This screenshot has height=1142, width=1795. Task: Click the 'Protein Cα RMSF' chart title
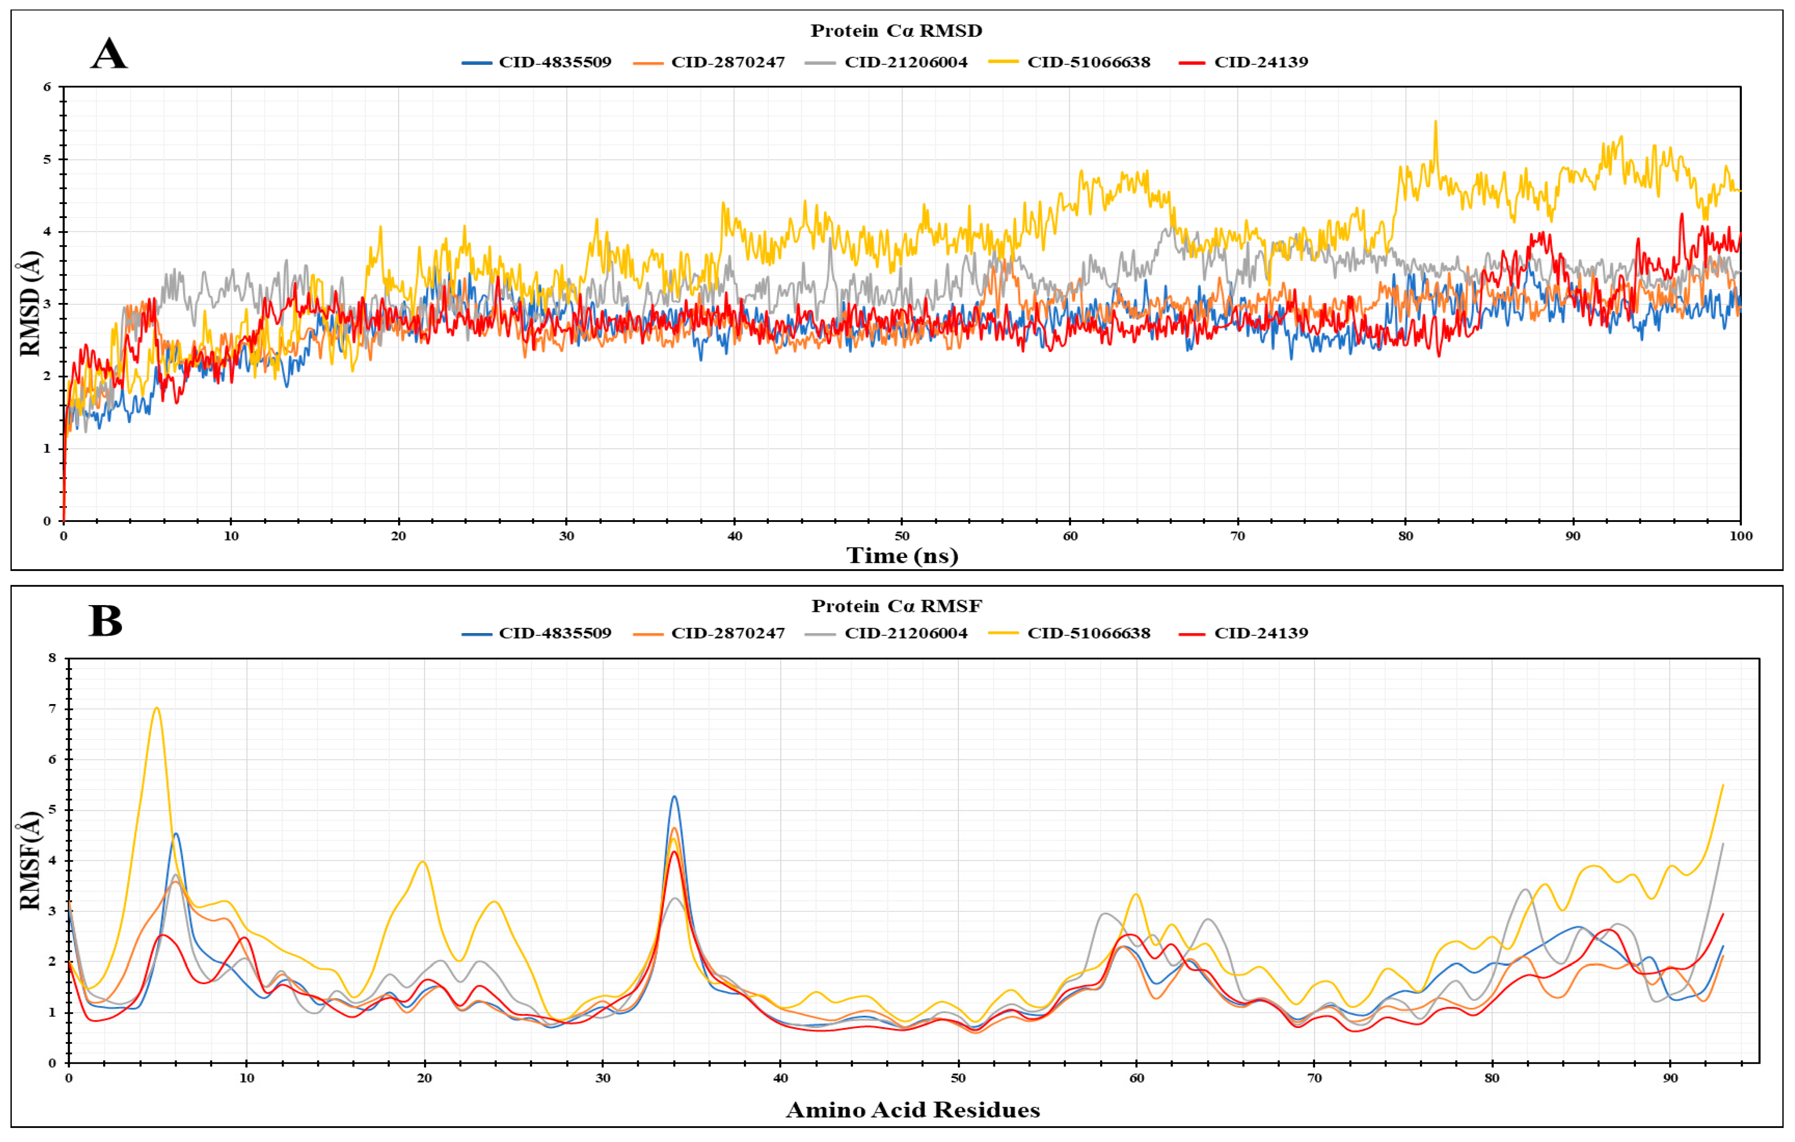coord(896,606)
